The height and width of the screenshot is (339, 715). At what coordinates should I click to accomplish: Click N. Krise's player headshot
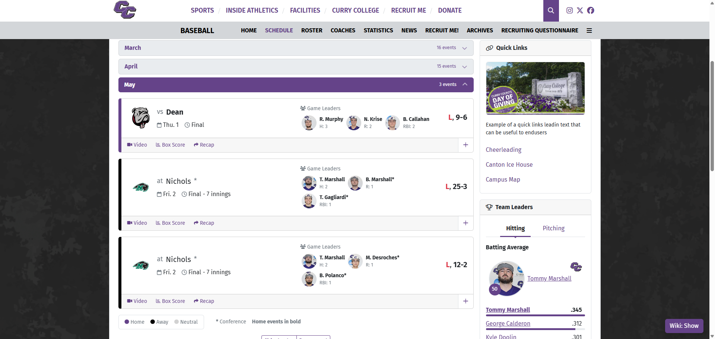pyautogui.click(x=353, y=123)
